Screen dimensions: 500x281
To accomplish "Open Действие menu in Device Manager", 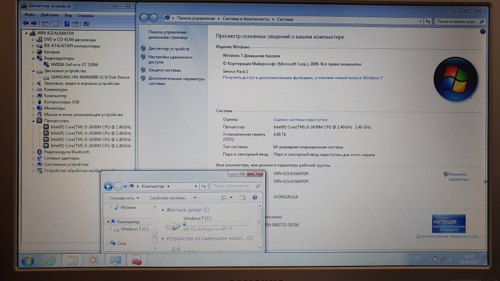I will click(49, 15).
